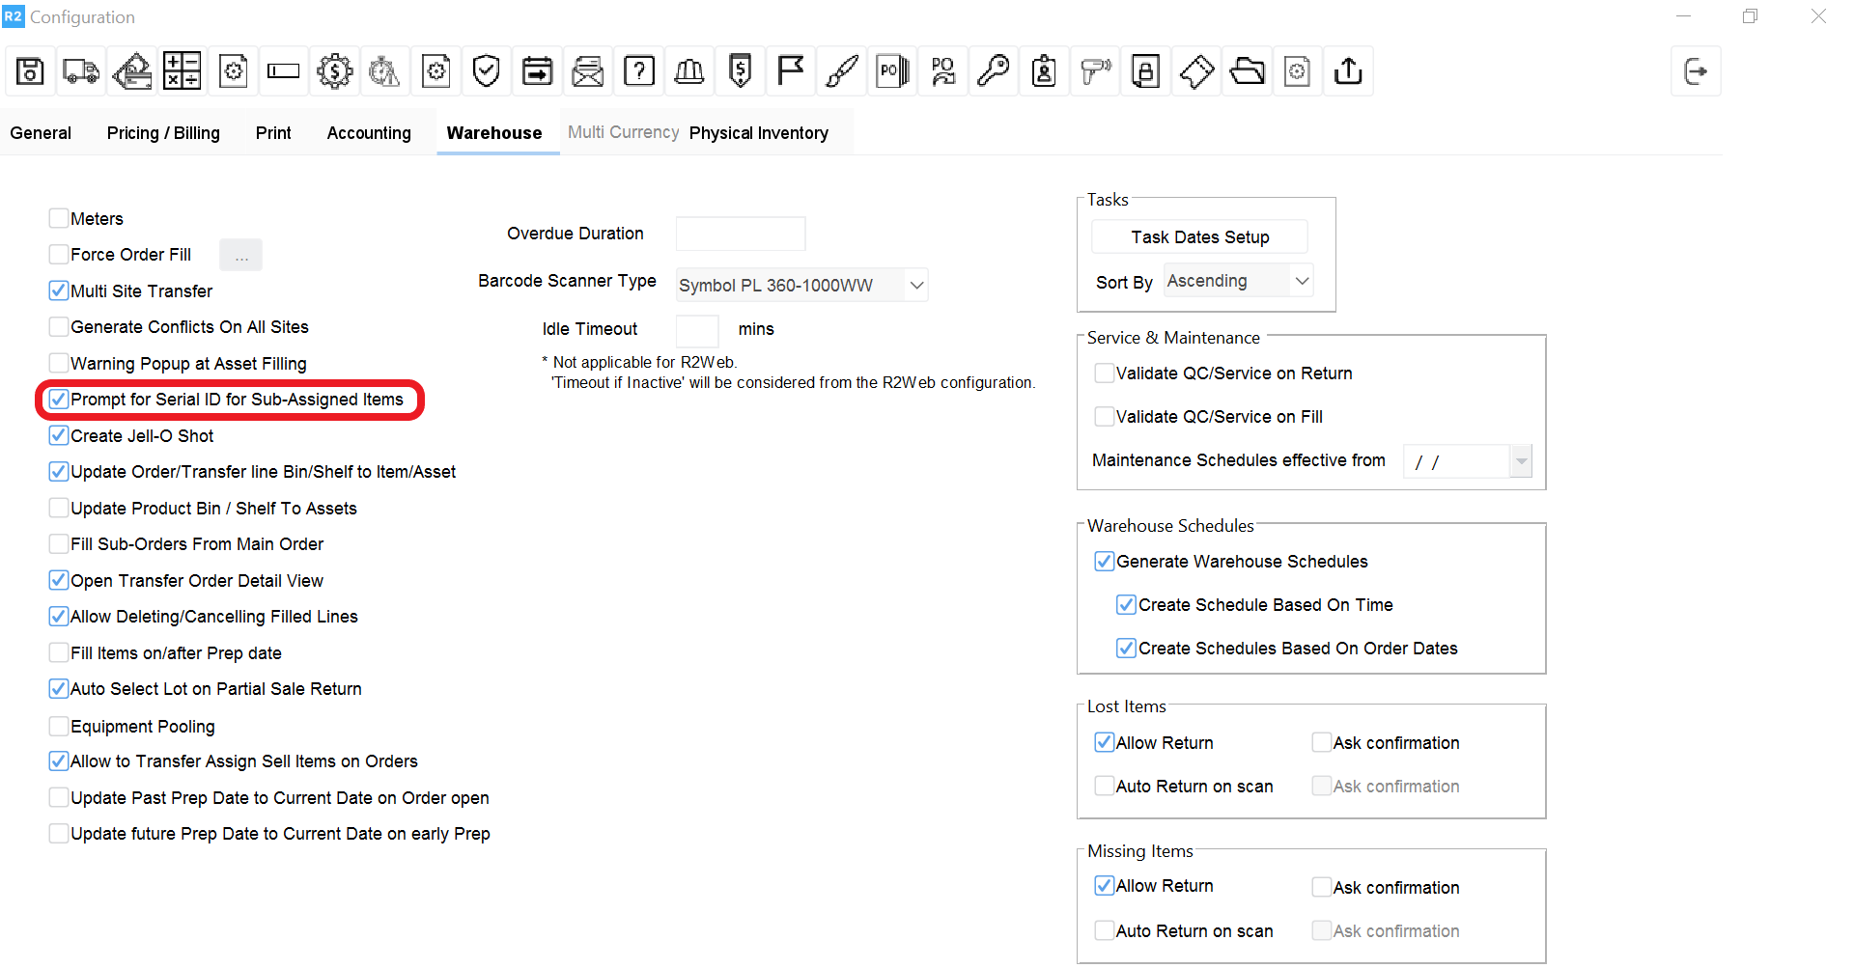Click the key icon in toolbar
1854x968 pixels.
tap(993, 71)
